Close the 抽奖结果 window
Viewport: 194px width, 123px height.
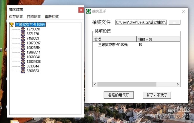pos(81,10)
